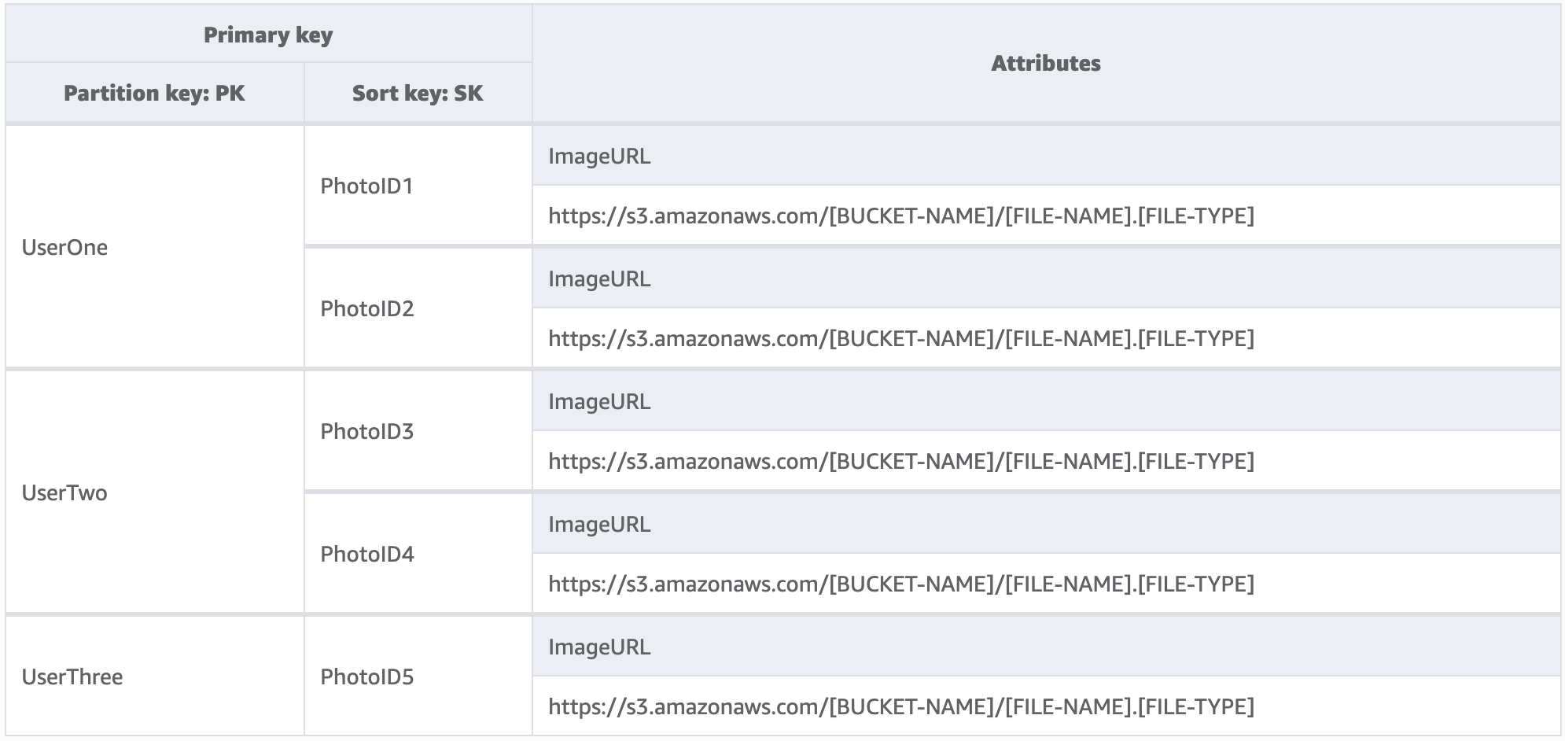Click the PhotoID3 sort key cell

click(366, 432)
